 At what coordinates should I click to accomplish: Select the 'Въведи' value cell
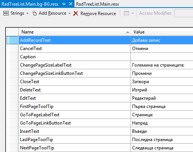coord(162,131)
